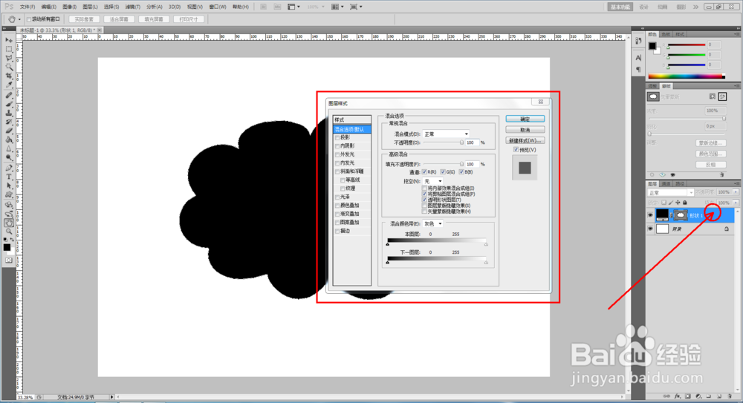
Task: Open the 窗口(W) menu
Action: (218, 7)
